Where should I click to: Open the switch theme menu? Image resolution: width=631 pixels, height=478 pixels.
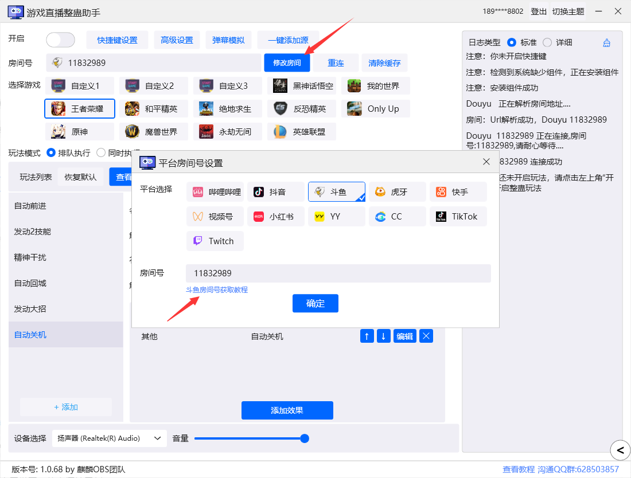point(568,11)
